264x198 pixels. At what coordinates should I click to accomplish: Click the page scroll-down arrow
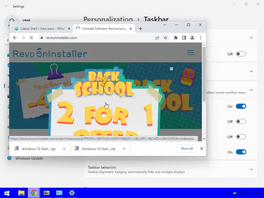(x=204, y=139)
